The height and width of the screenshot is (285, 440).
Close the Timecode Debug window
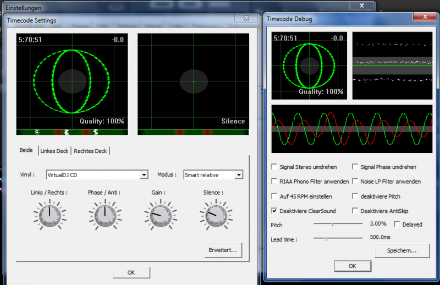click(x=425, y=17)
